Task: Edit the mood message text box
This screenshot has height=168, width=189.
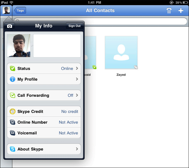Action: click(57, 45)
